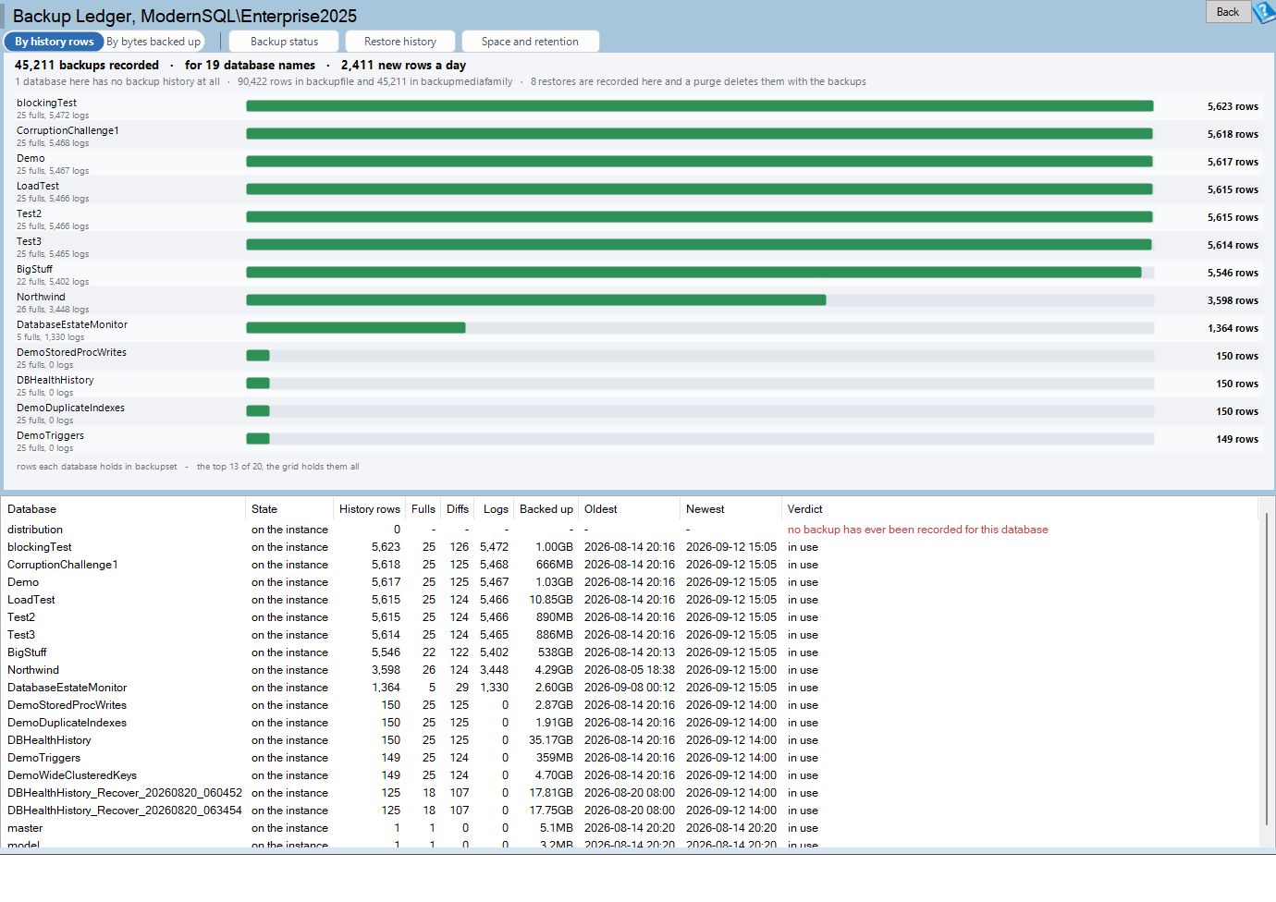Open the Space and retention tab
The height and width of the screenshot is (902, 1276).
[x=530, y=42]
